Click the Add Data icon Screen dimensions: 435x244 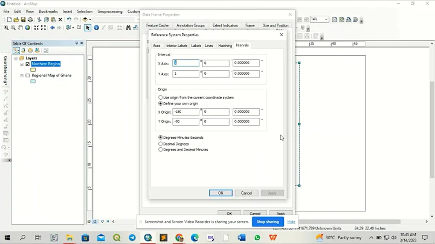pos(85,19)
